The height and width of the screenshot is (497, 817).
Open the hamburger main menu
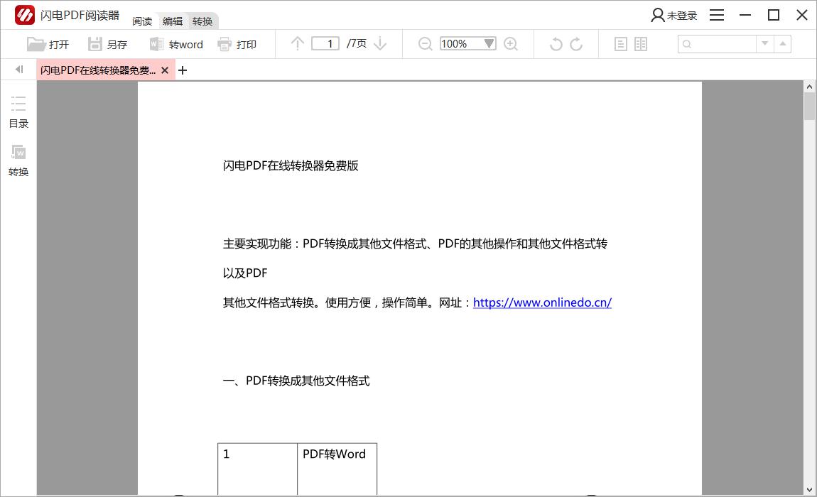[717, 15]
